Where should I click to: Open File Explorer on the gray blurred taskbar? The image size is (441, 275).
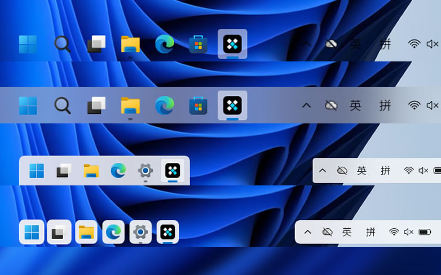(130, 105)
